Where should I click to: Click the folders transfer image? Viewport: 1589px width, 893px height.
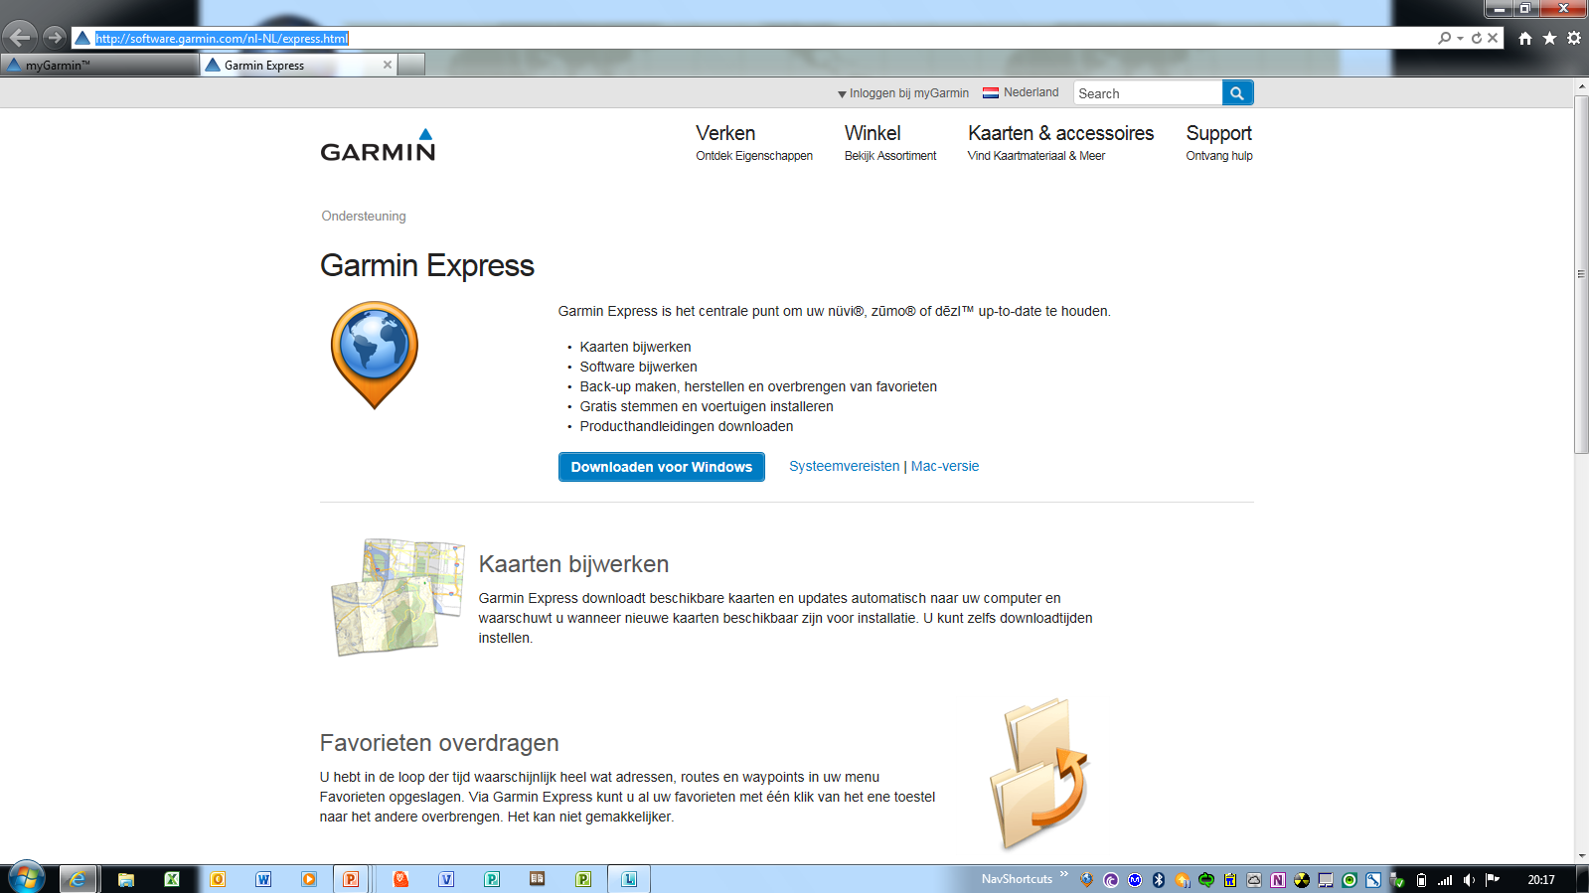(1039, 774)
